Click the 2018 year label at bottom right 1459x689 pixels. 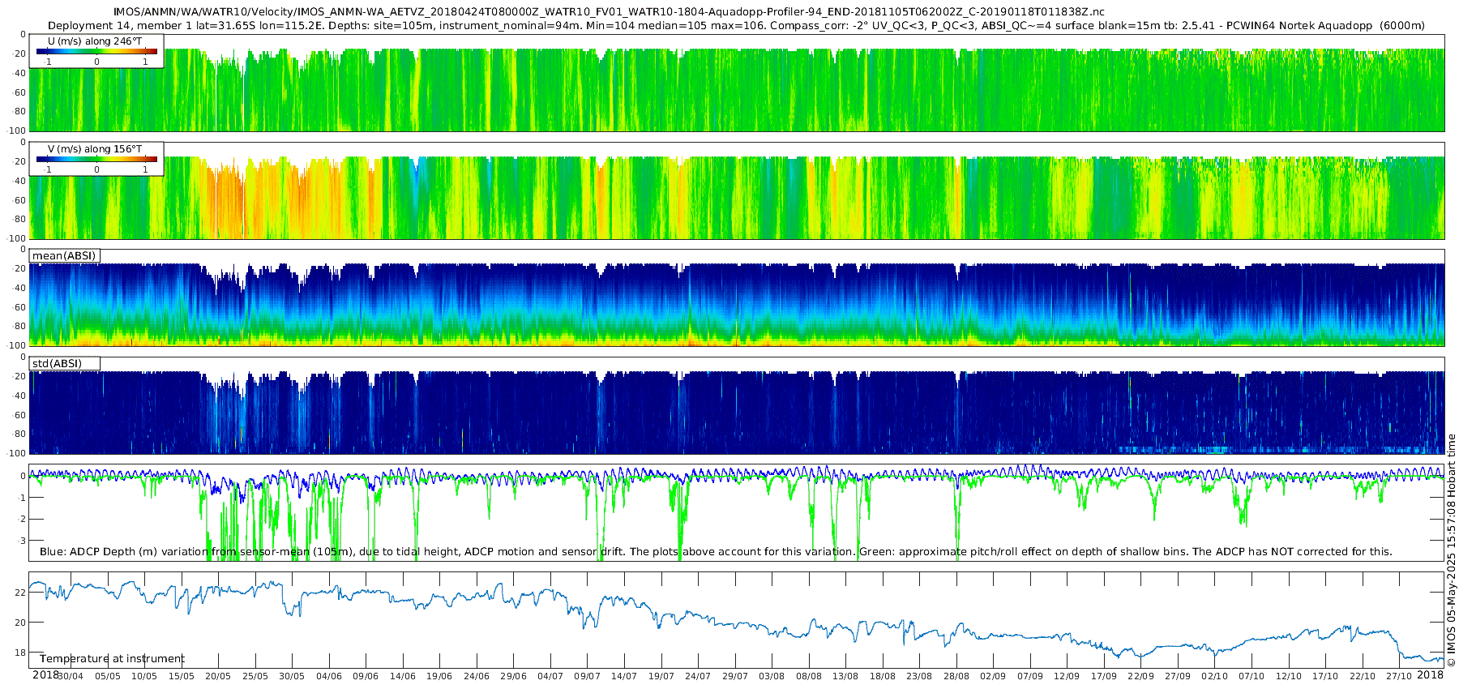1430,675
